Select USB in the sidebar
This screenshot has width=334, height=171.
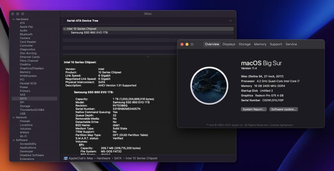[x=23, y=113]
